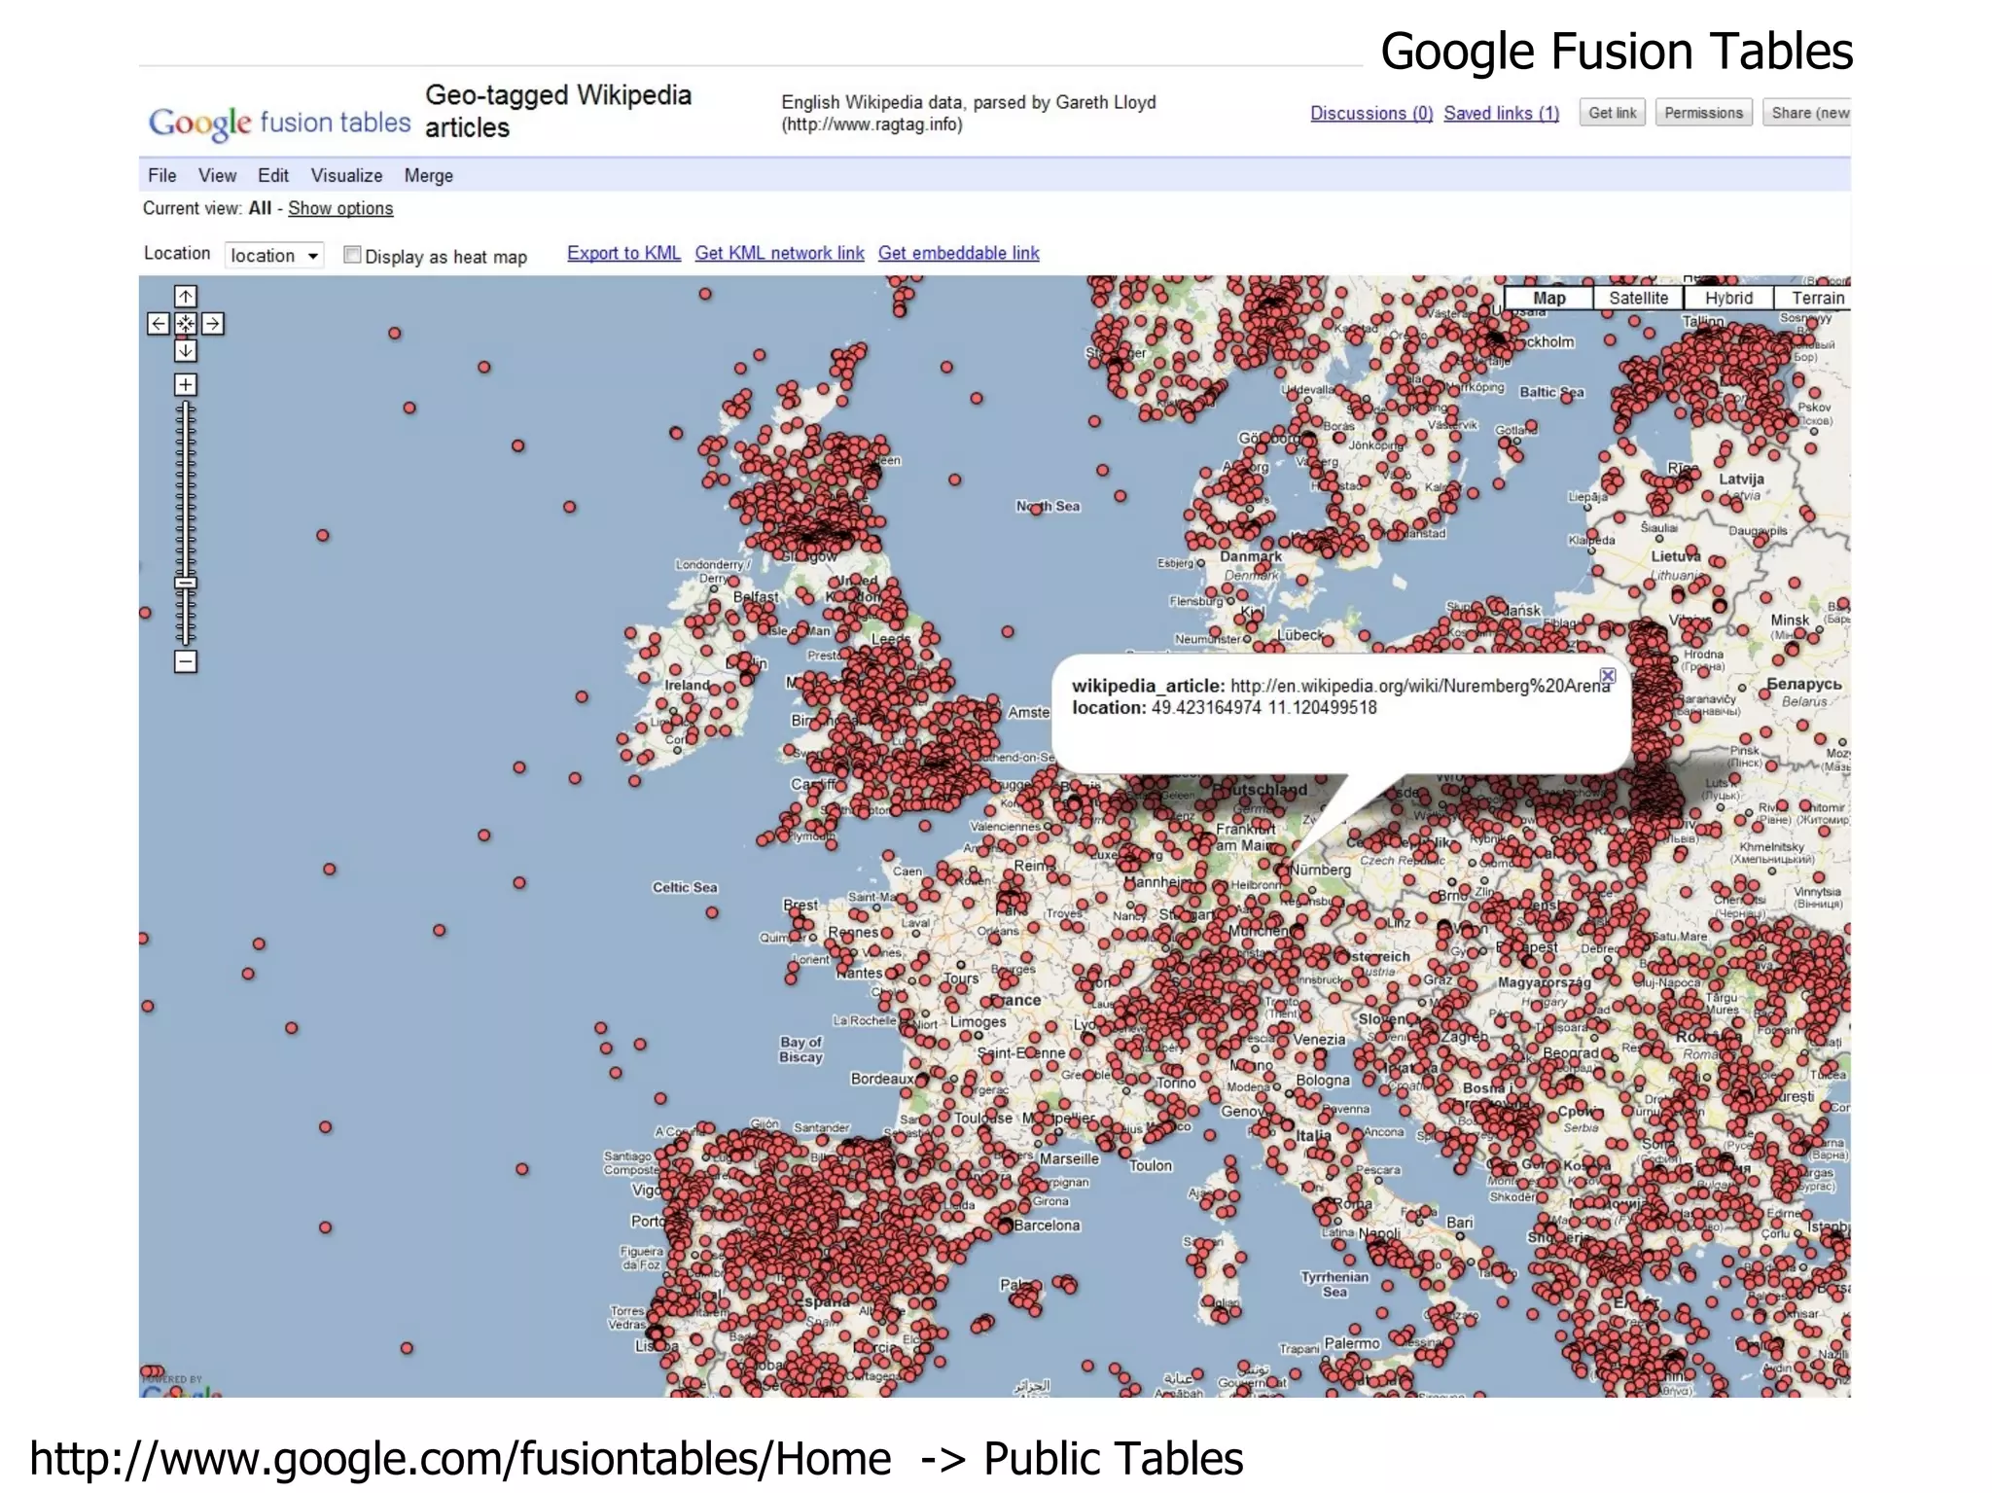Click the center/reset map position icon
Viewport: 1992px width, 1493px height.
[185, 324]
